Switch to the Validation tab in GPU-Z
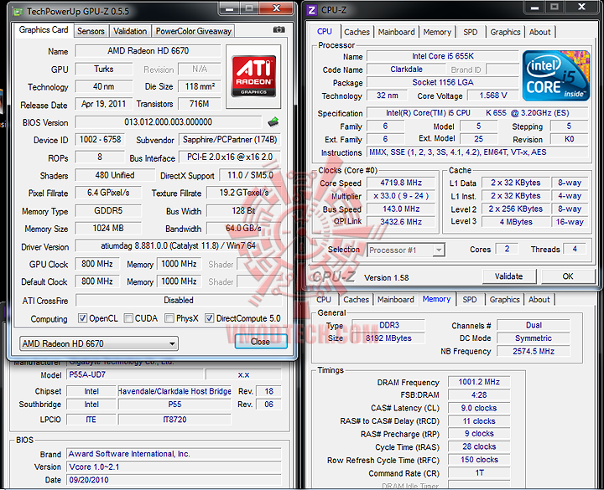The image size is (604, 490). 130,31
